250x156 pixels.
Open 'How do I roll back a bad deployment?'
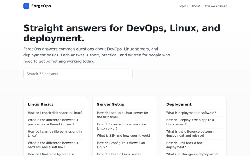pyautogui.click(x=184, y=145)
